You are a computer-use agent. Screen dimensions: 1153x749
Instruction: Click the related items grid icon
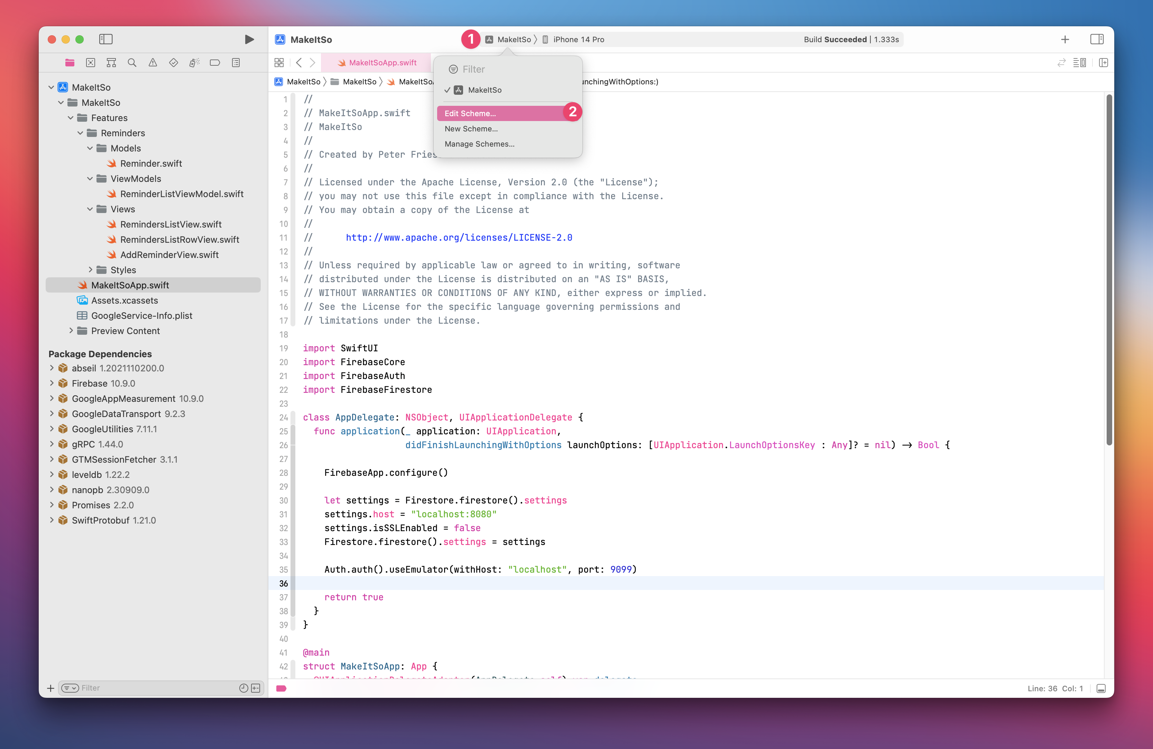tap(279, 63)
